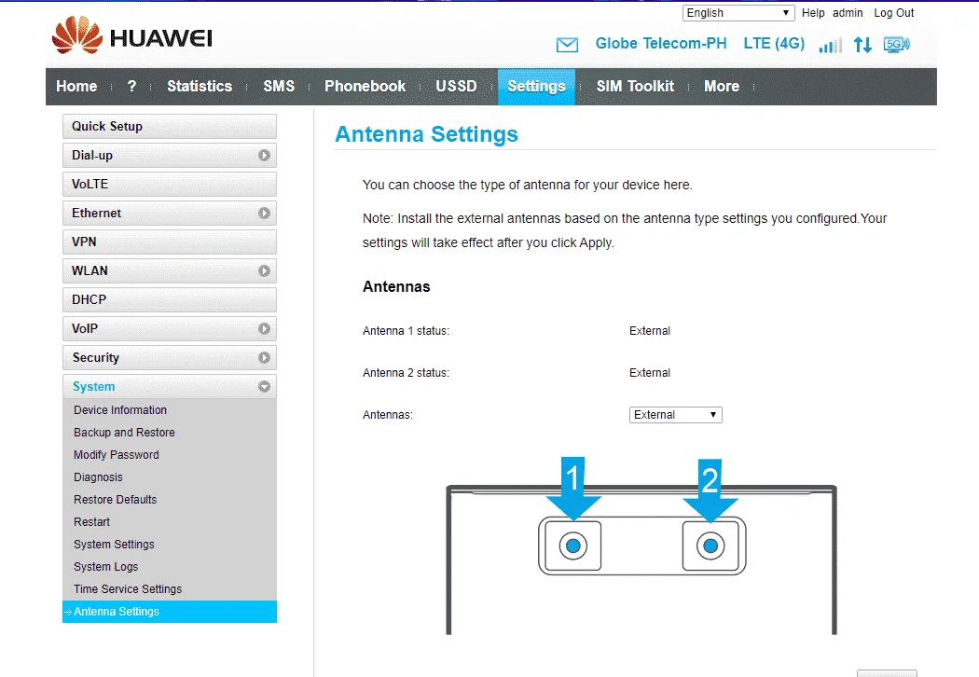Open the VoLTE sidebar section
The height and width of the screenshot is (677, 979).
click(169, 185)
